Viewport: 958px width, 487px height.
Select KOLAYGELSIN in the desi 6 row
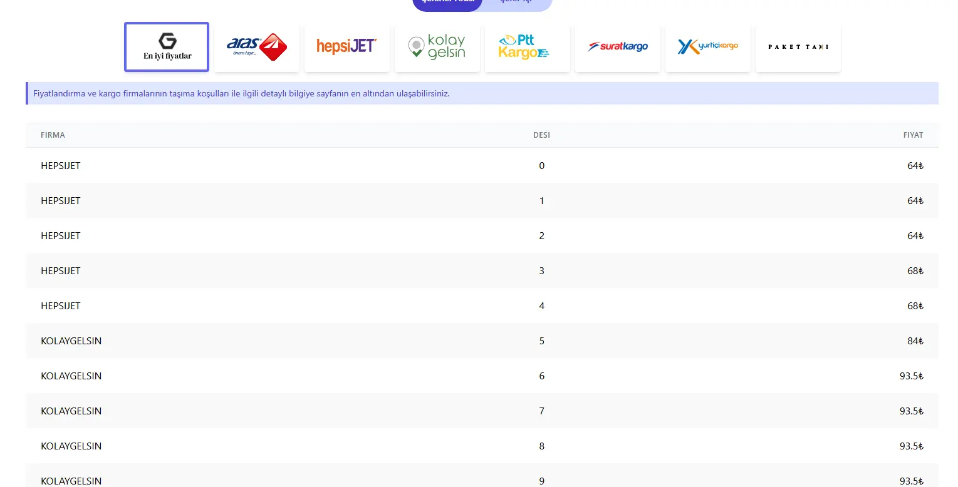[x=71, y=376]
